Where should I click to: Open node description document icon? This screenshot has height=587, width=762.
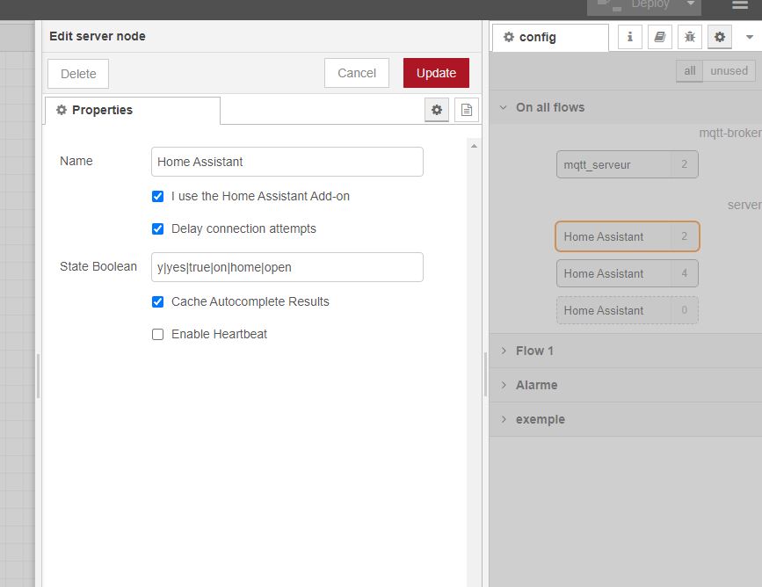coord(467,110)
